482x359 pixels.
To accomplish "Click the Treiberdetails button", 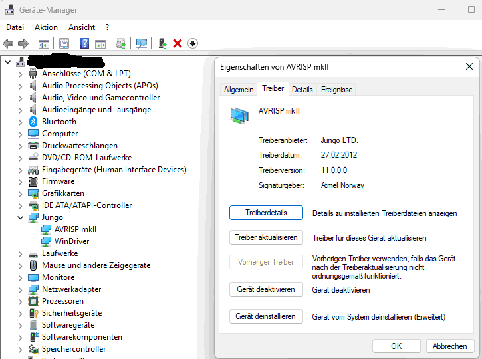I will coord(266,213).
